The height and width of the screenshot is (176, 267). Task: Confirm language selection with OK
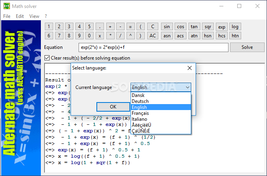click(x=113, y=107)
